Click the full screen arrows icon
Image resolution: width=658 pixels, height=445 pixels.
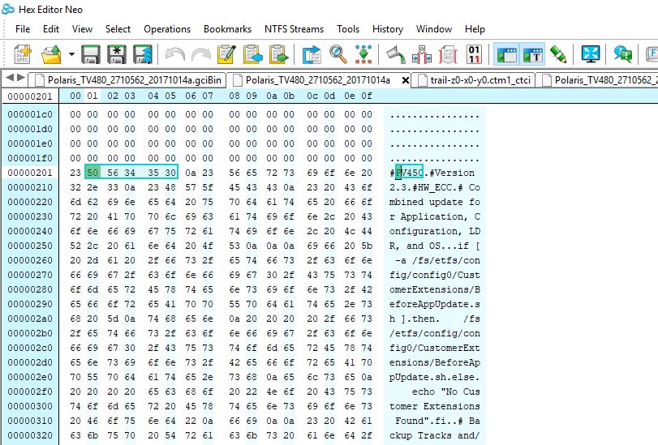590,54
